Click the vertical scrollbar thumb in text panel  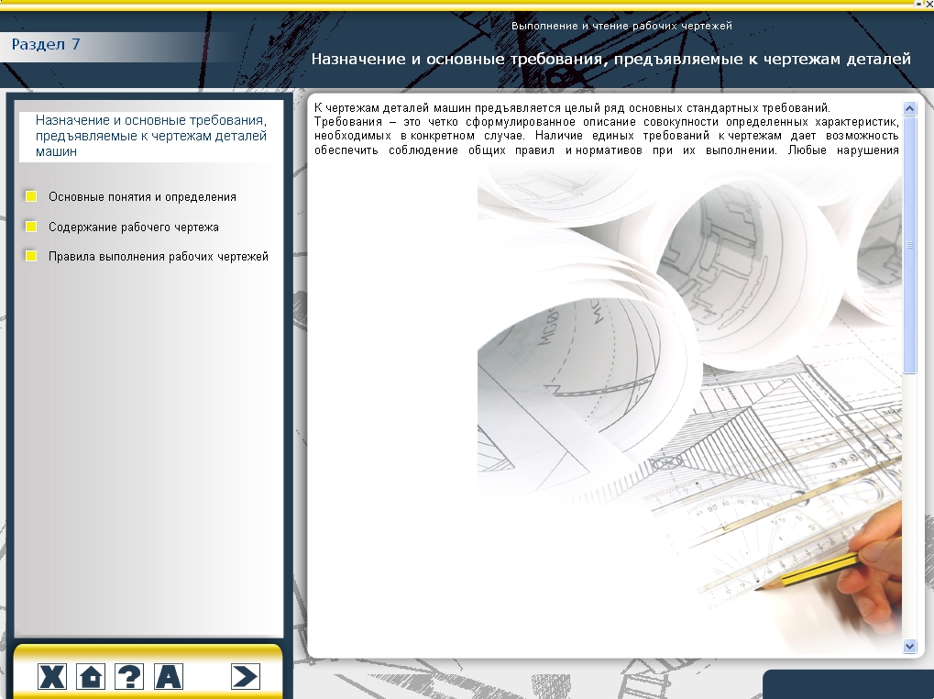[909, 244]
